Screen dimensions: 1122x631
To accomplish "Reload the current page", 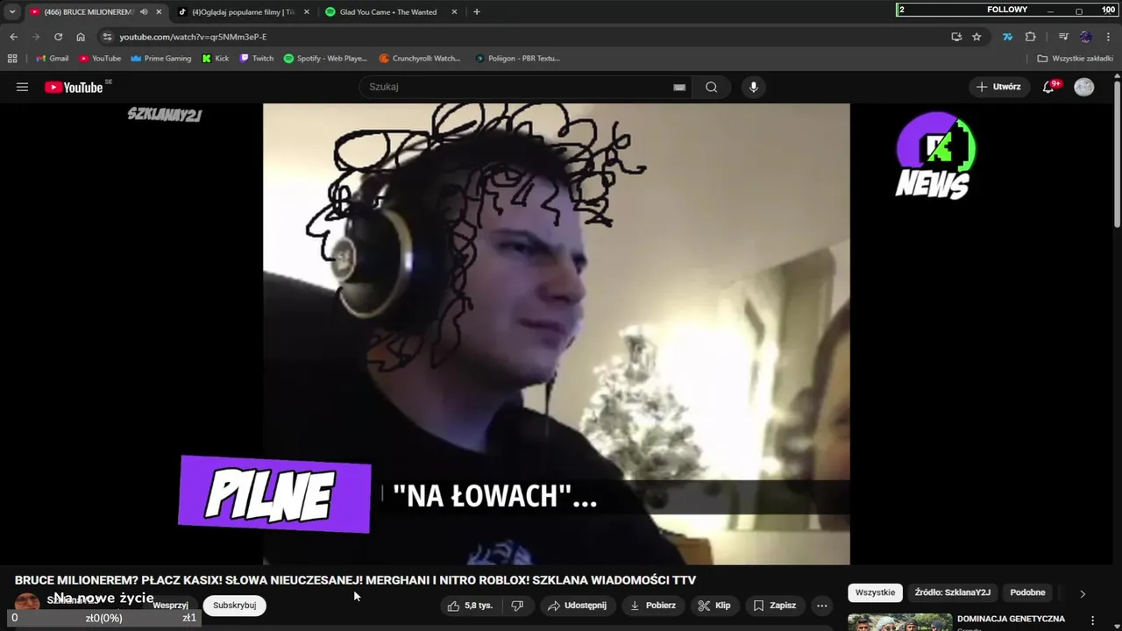I will tap(58, 37).
